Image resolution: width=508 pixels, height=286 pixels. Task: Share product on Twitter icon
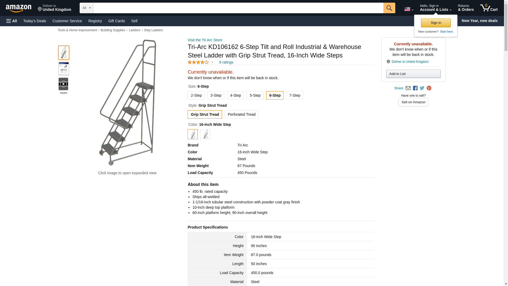422,88
